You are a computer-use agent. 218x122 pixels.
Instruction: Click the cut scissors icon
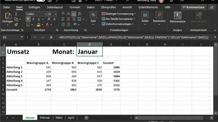[16, 14]
